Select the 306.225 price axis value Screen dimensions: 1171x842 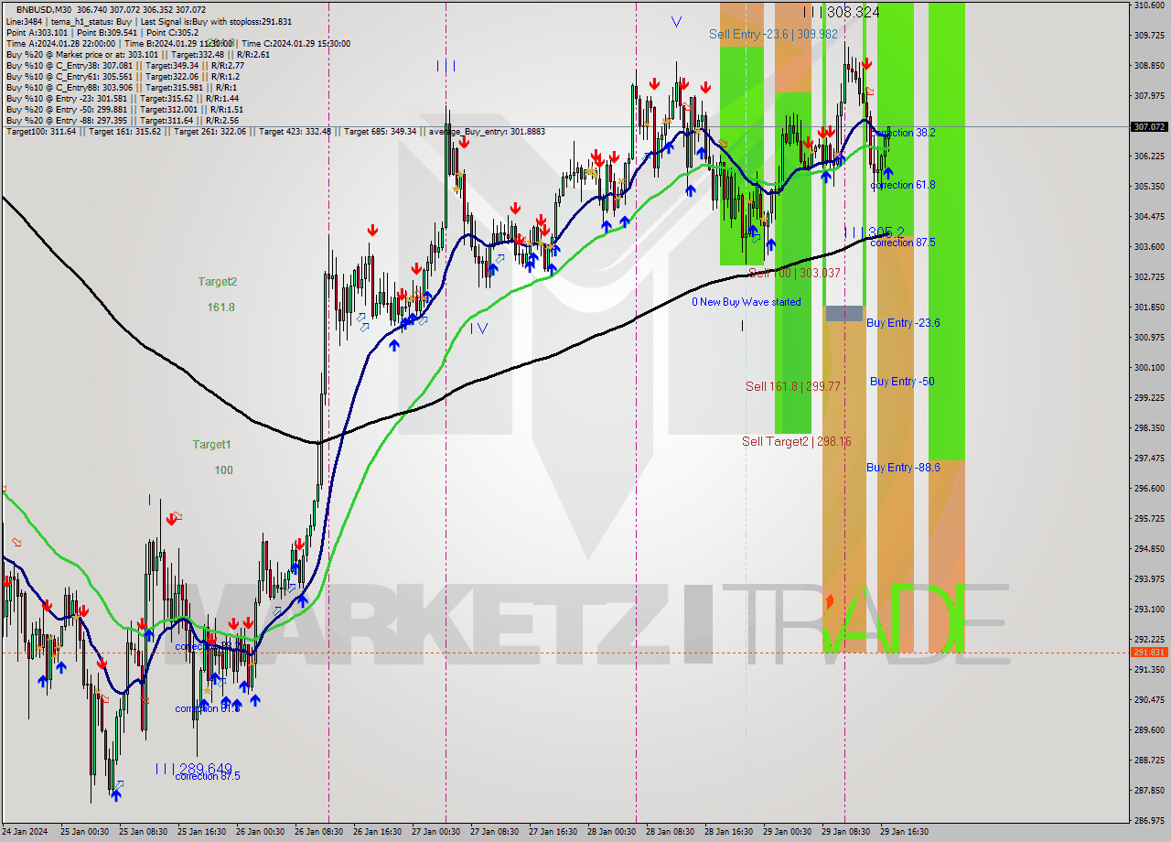pyautogui.click(x=1148, y=157)
